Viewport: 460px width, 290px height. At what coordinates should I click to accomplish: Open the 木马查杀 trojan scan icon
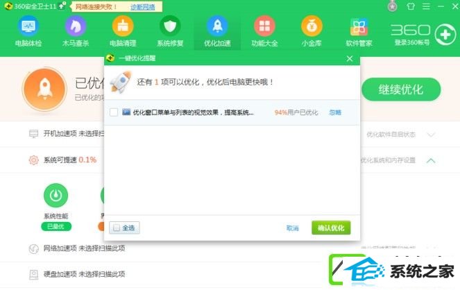76,26
